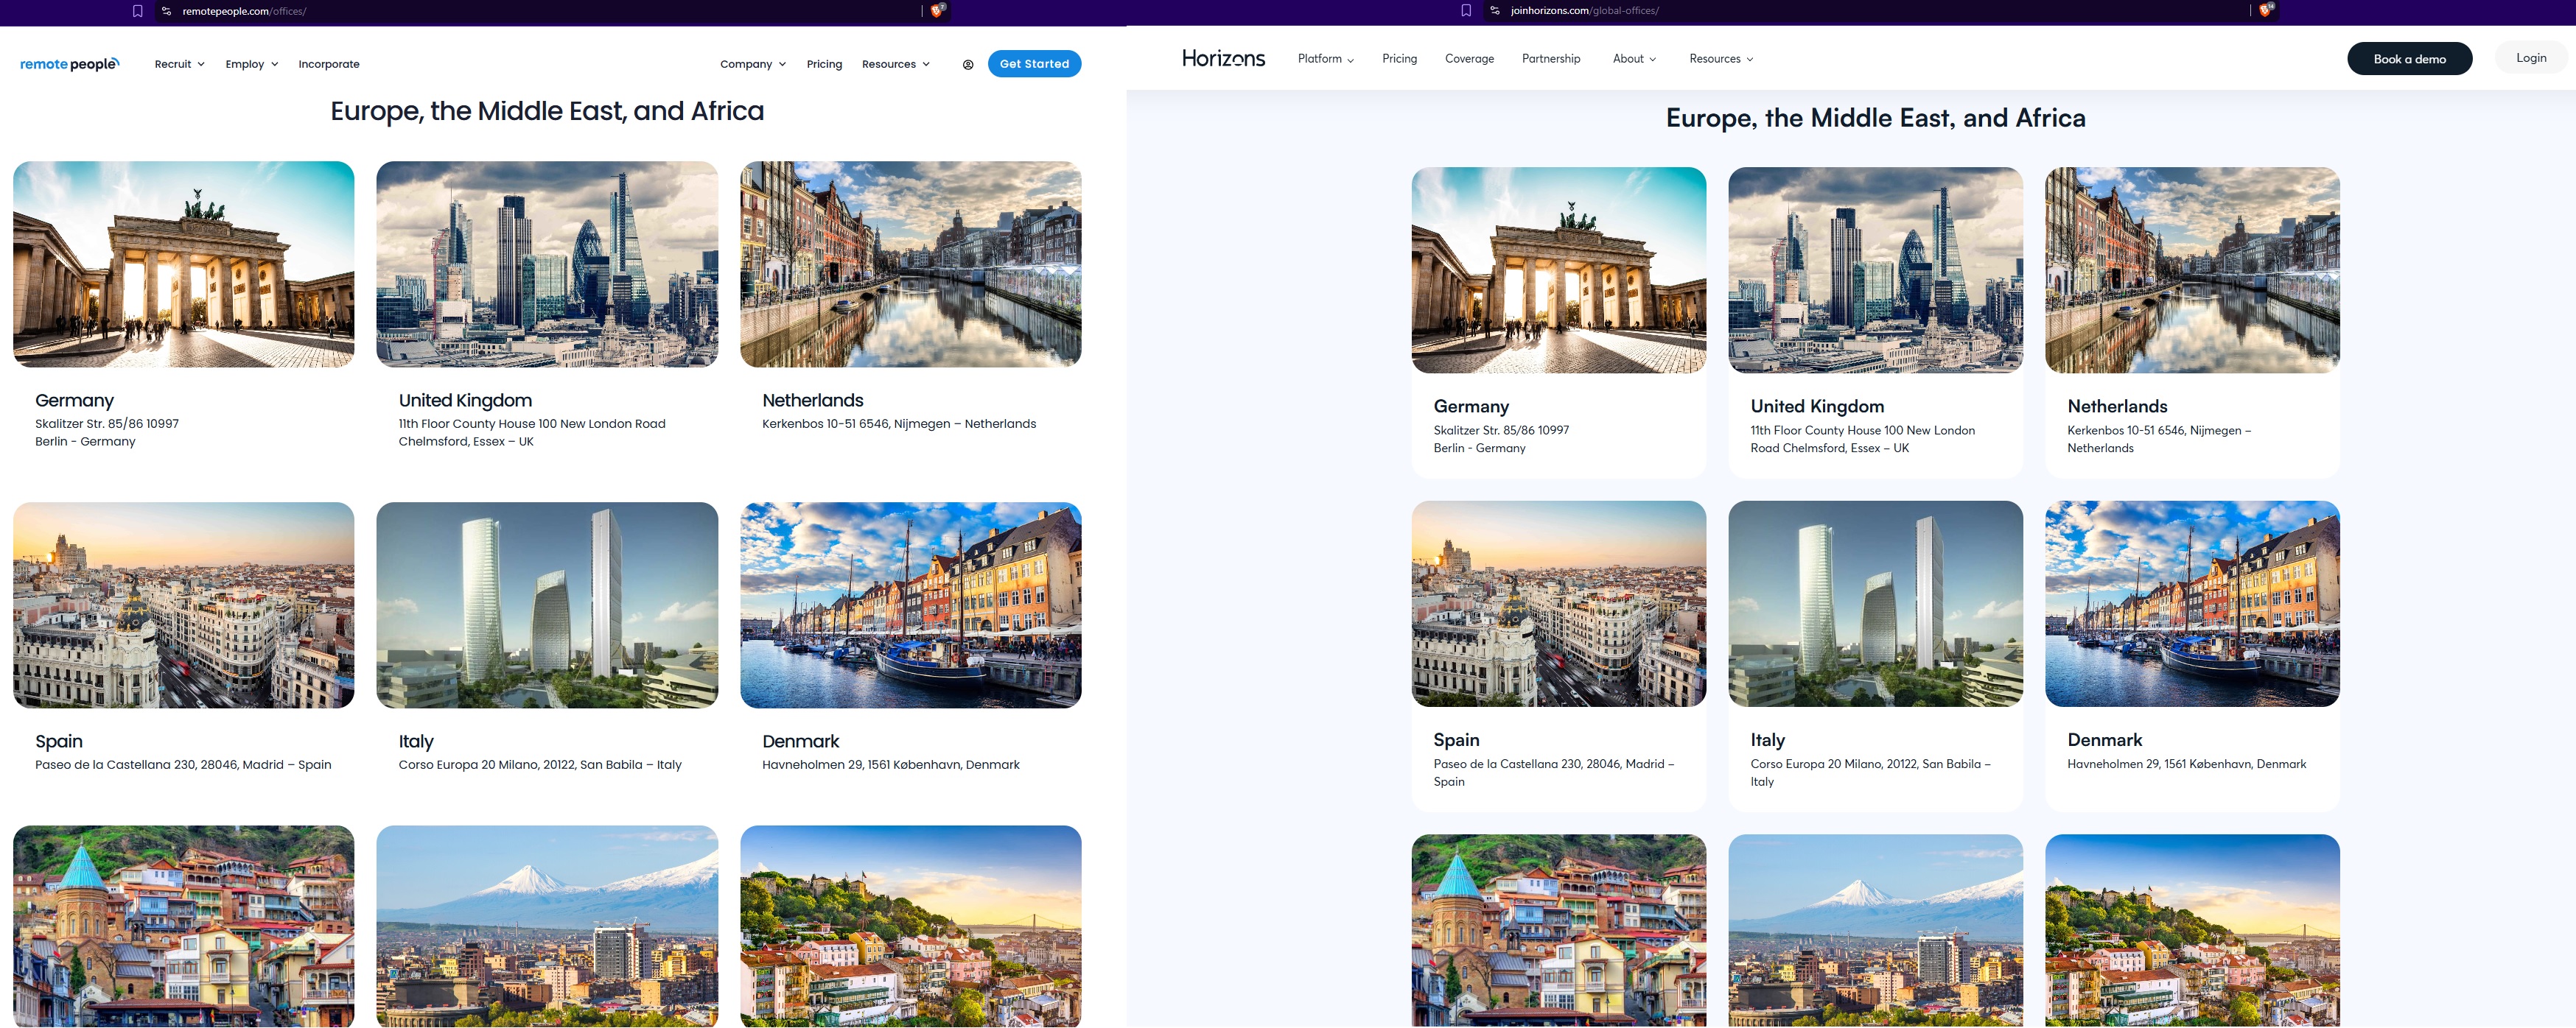Viewport: 2576px width, 1028px height.
Task: Open Germany Brandenburg Gate image on remote people
Action: (183, 264)
